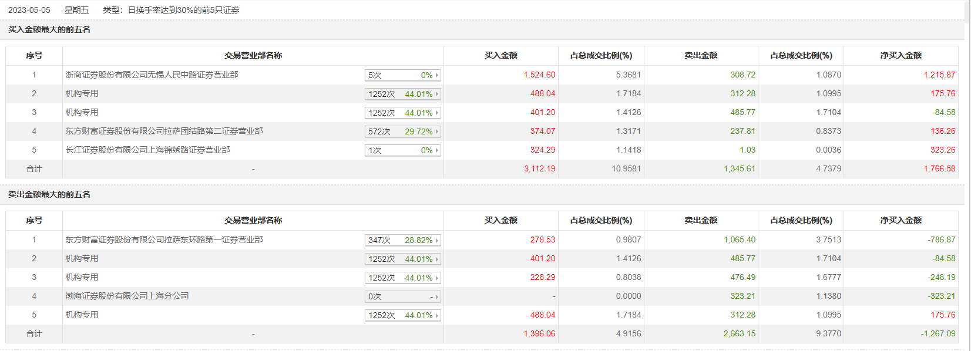Screen dimensions: 971x351
Task: Expand the 5次 0% dropdown
Action: click(402, 75)
